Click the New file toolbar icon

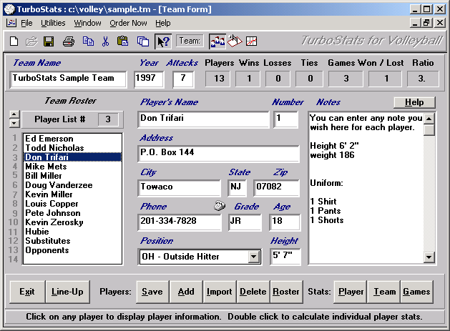pyautogui.click(x=14, y=41)
